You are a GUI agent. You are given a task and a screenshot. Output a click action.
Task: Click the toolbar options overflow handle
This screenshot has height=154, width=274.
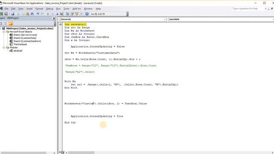(128, 14)
